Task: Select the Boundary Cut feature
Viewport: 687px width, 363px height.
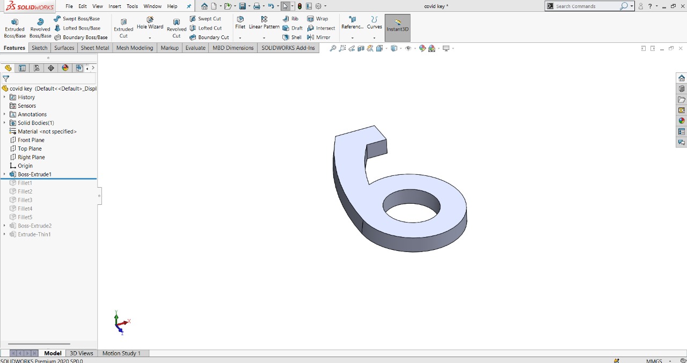Action: [209, 38]
